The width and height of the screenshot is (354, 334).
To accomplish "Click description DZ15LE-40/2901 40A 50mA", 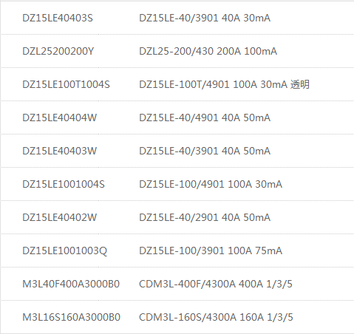I will pos(205,217).
